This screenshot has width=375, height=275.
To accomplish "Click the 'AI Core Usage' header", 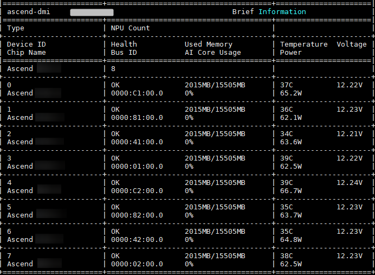I will pyautogui.click(x=212, y=53).
